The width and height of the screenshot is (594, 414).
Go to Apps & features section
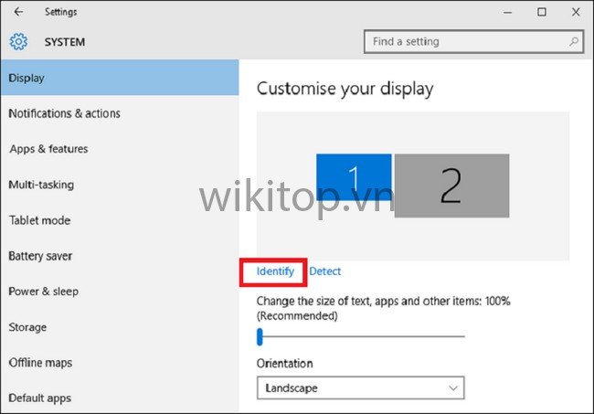[48, 149]
